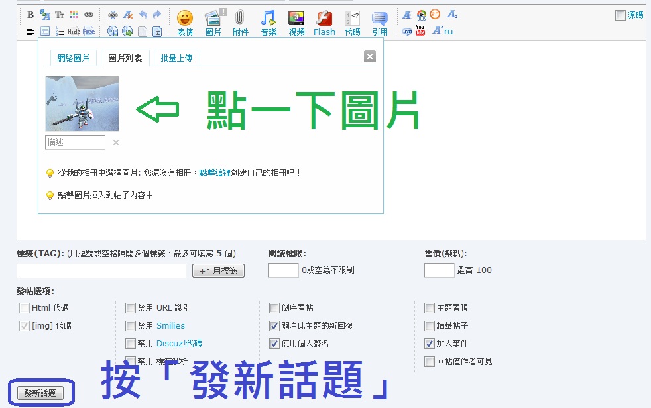The width and height of the screenshot is (651, 408).
Task: Insert RealMedia (rm) clip
Action: [x=407, y=32]
